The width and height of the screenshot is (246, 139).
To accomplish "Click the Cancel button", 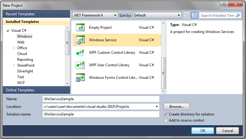I will [227, 131].
